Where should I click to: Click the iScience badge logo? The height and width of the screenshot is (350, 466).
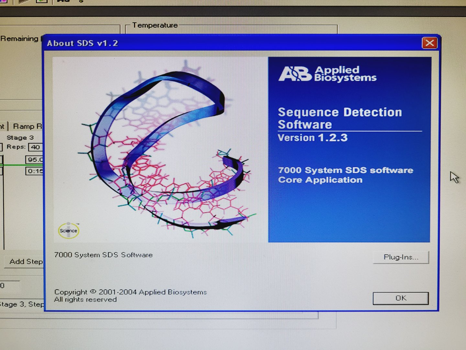click(x=68, y=231)
